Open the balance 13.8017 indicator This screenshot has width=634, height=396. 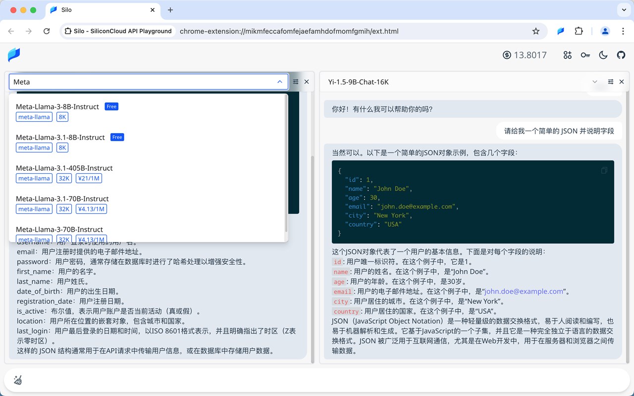pos(525,55)
